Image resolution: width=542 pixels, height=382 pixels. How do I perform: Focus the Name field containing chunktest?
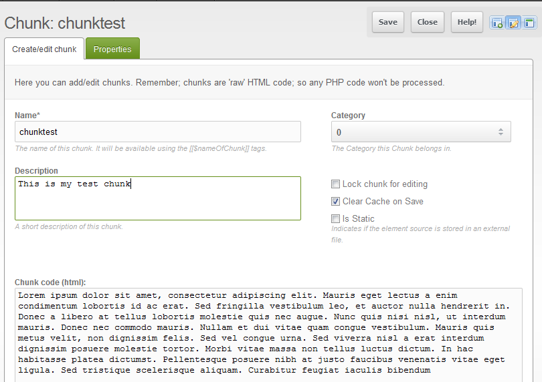[158, 132]
